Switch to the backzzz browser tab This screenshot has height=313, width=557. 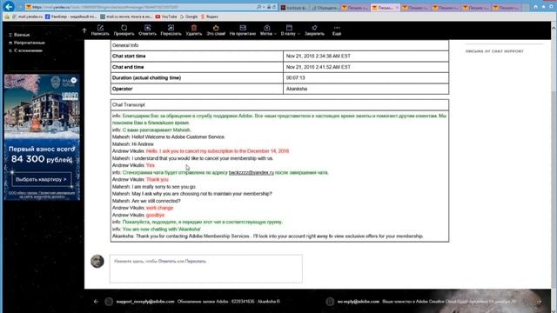pyautogui.click(x=294, y=8)
